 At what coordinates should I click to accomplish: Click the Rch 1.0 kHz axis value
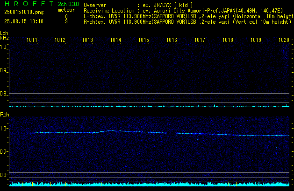point(3,129)
